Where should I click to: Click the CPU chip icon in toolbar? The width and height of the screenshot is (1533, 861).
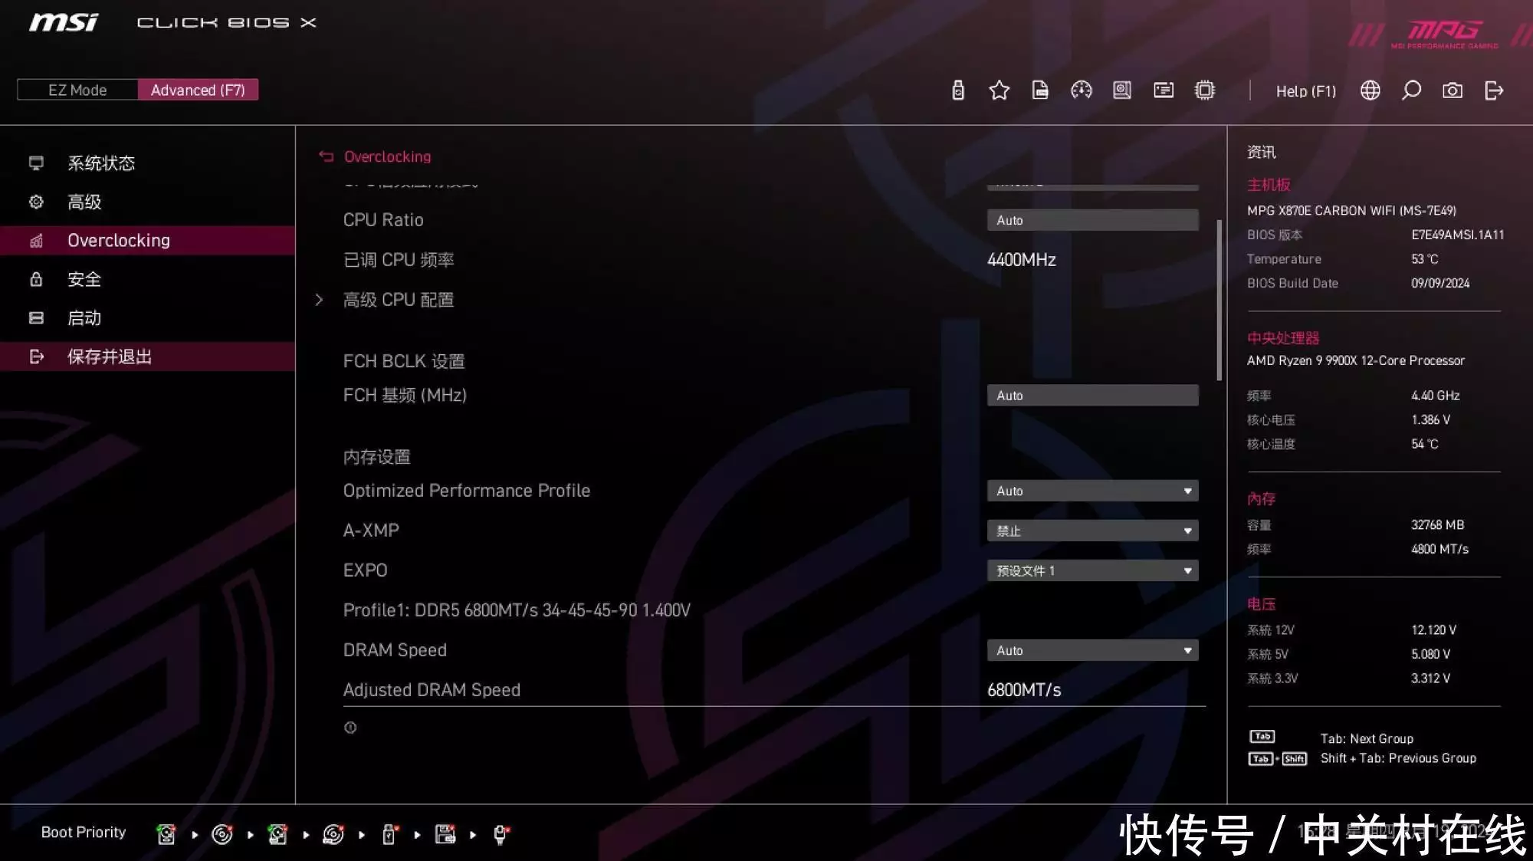(1204, 90)
